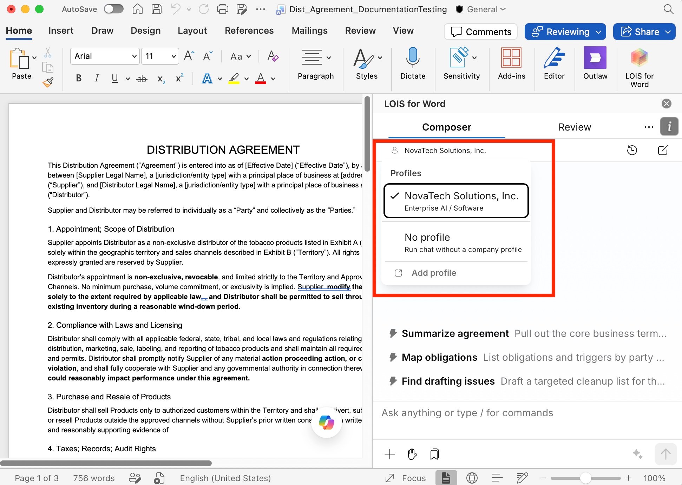Switch to Web Layout view in status bar
The image size is (682, 485).
472,478
